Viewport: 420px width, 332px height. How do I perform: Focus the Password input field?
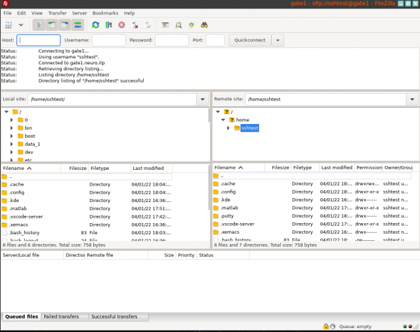[x=172, y=40]
